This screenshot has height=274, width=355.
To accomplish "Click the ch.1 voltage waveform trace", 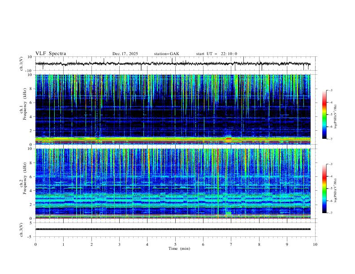I will 173,64.
